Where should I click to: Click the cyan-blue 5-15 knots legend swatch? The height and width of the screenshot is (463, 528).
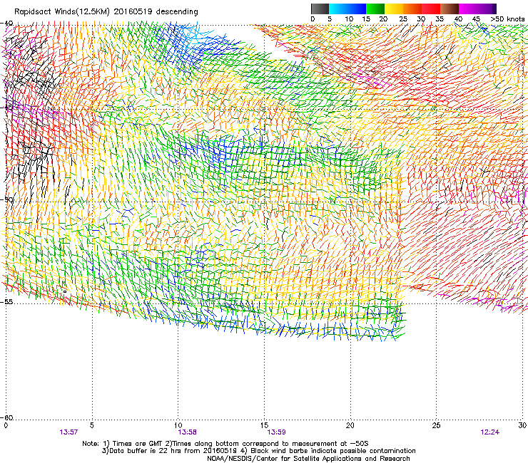pyautogui.click(x=347, y=9)
